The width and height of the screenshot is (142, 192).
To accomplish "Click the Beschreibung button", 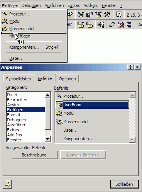I will pos(34,155).
